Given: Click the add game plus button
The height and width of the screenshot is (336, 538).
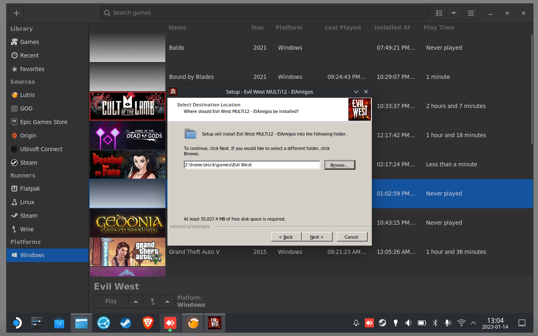Looking at the screenshot, I should [16, 13].
